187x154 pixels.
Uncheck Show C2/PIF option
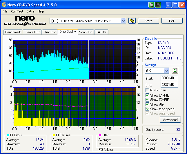pos(147,99)
